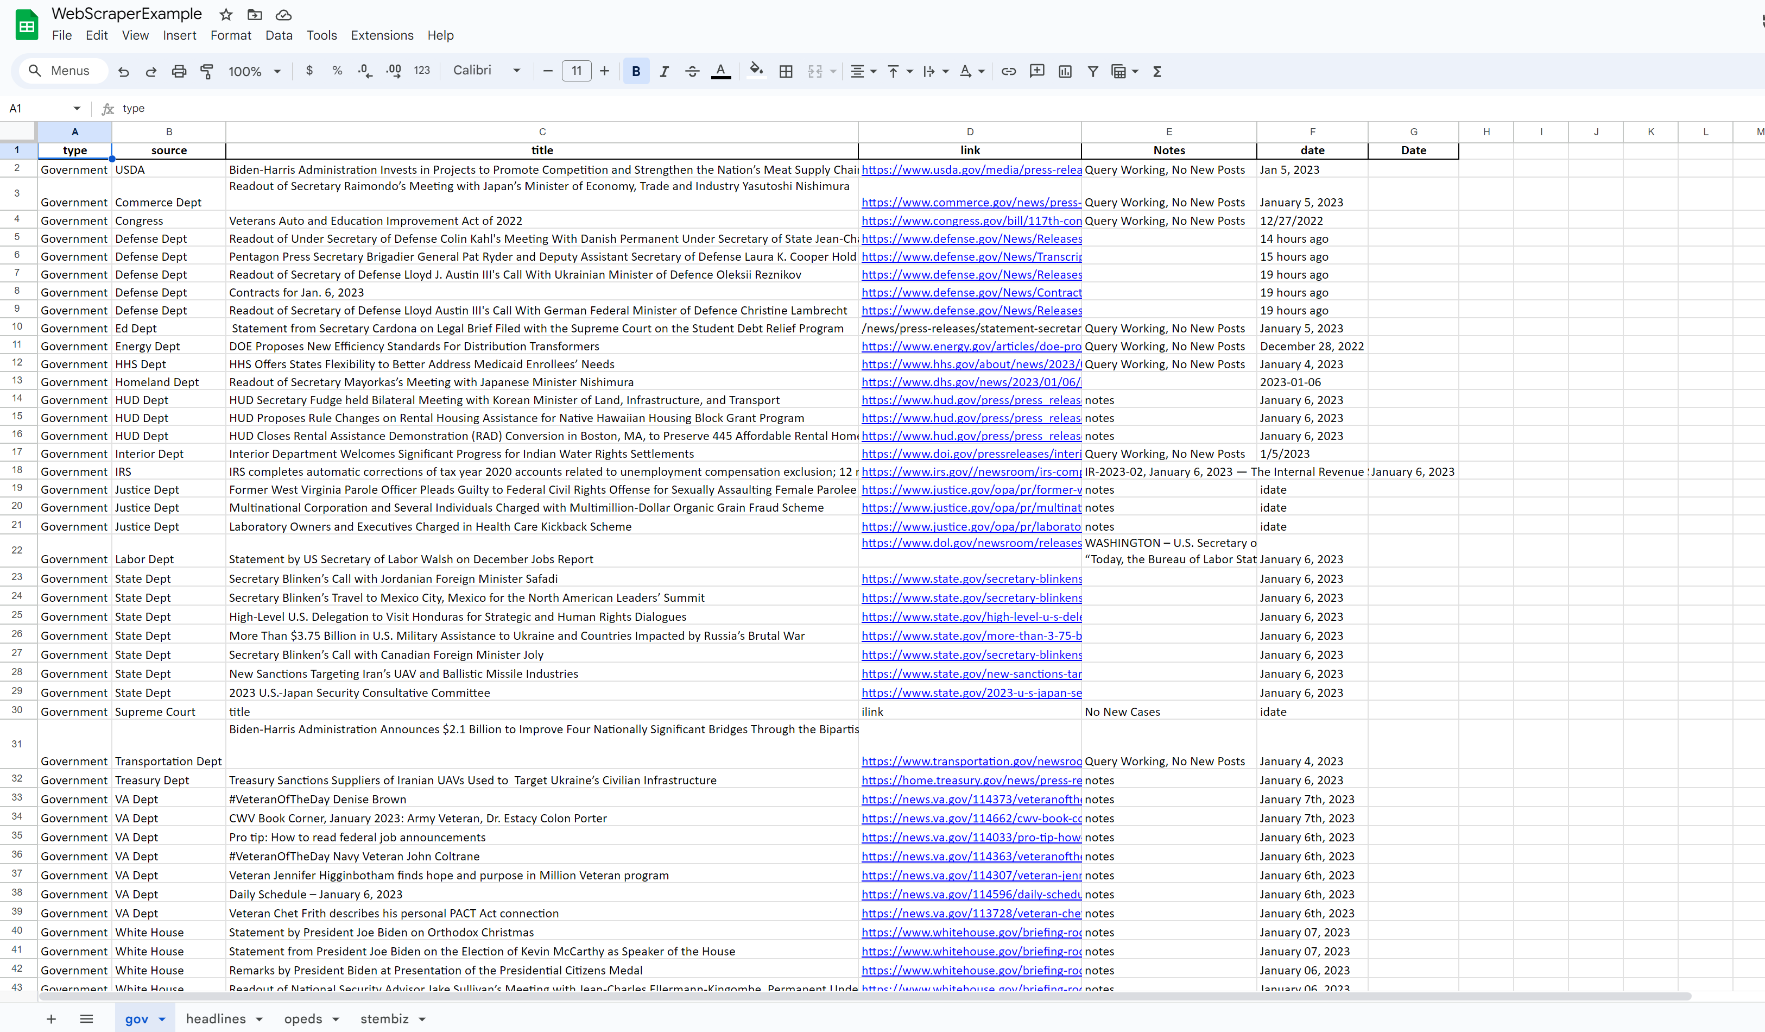
Task: Open Google Sheets home icon
Action: [27, 25]
